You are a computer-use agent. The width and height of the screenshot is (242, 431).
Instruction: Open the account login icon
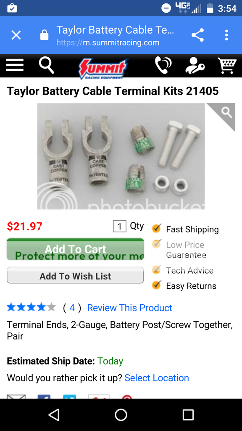pos(195,65)
